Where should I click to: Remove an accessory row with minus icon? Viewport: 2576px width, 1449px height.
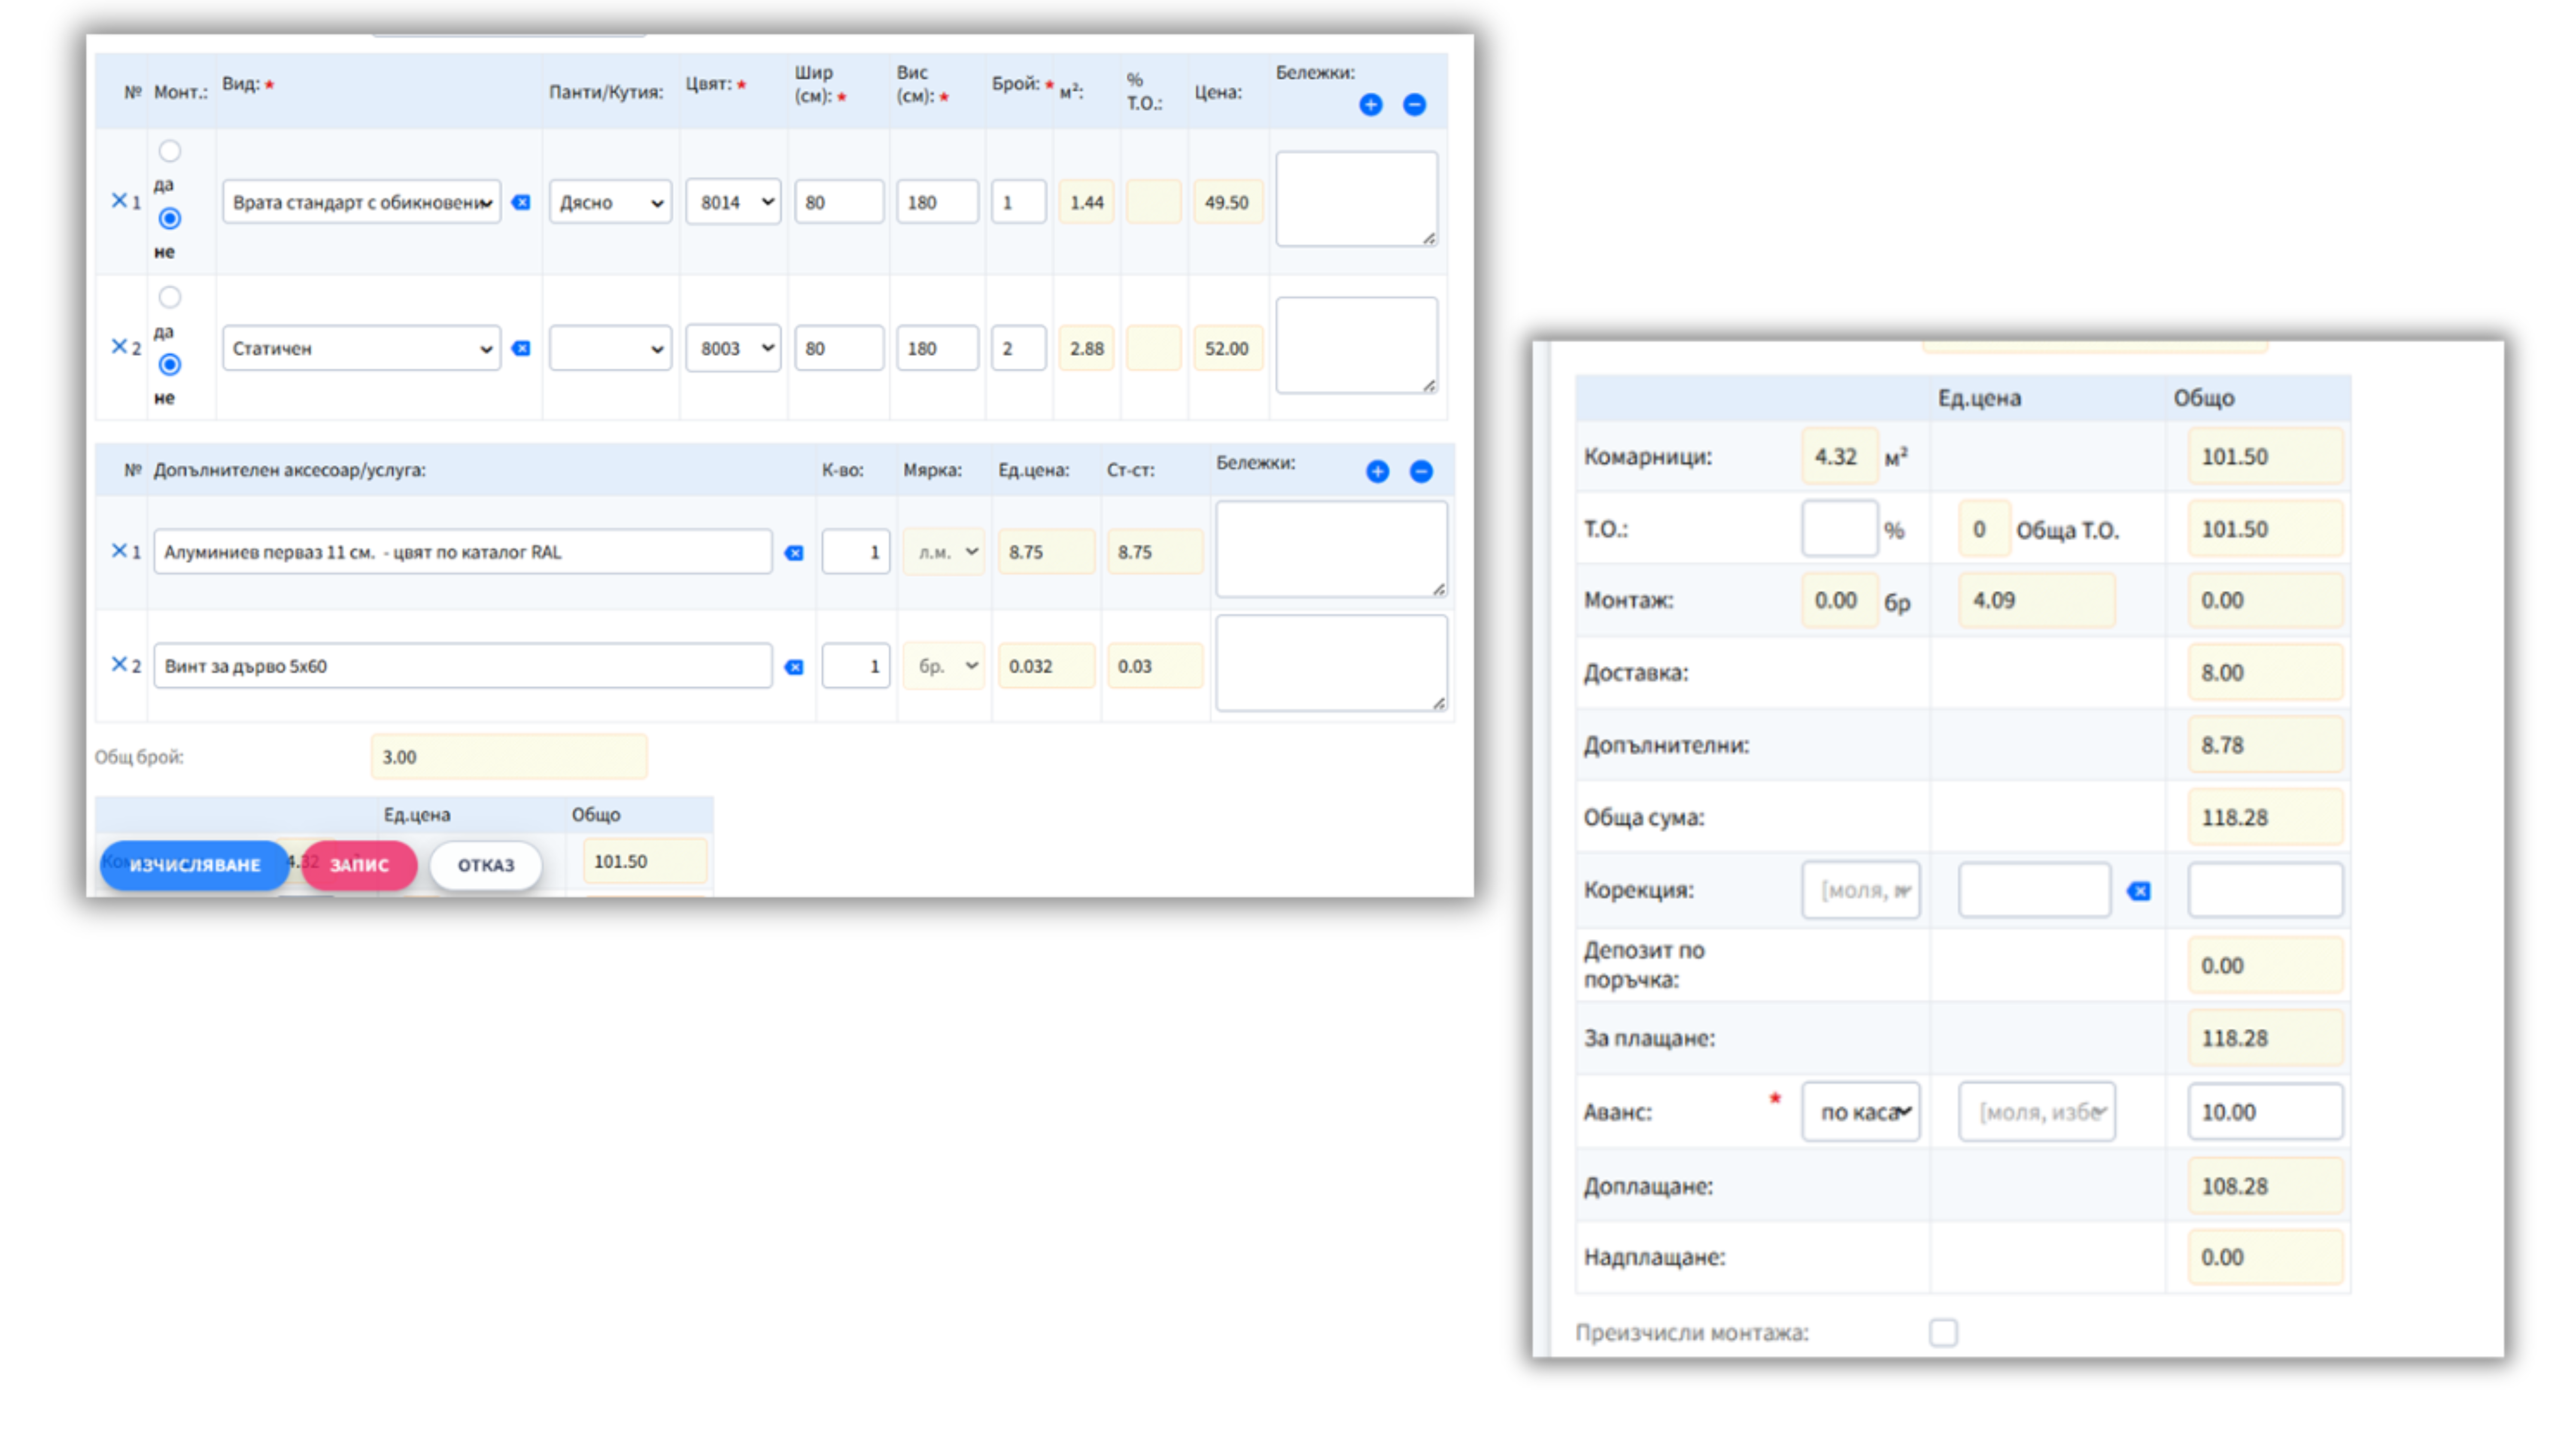pos(1421,471)
